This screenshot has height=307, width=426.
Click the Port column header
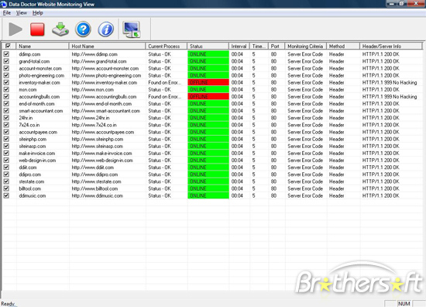click(x=277, y=46)
